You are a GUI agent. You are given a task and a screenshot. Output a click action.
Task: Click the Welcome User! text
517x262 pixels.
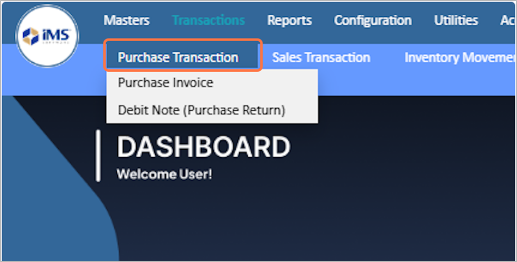pyautogui.click(x=164, y=174)
